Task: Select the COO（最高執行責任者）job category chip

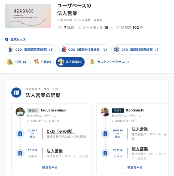Action: (83, 50)
